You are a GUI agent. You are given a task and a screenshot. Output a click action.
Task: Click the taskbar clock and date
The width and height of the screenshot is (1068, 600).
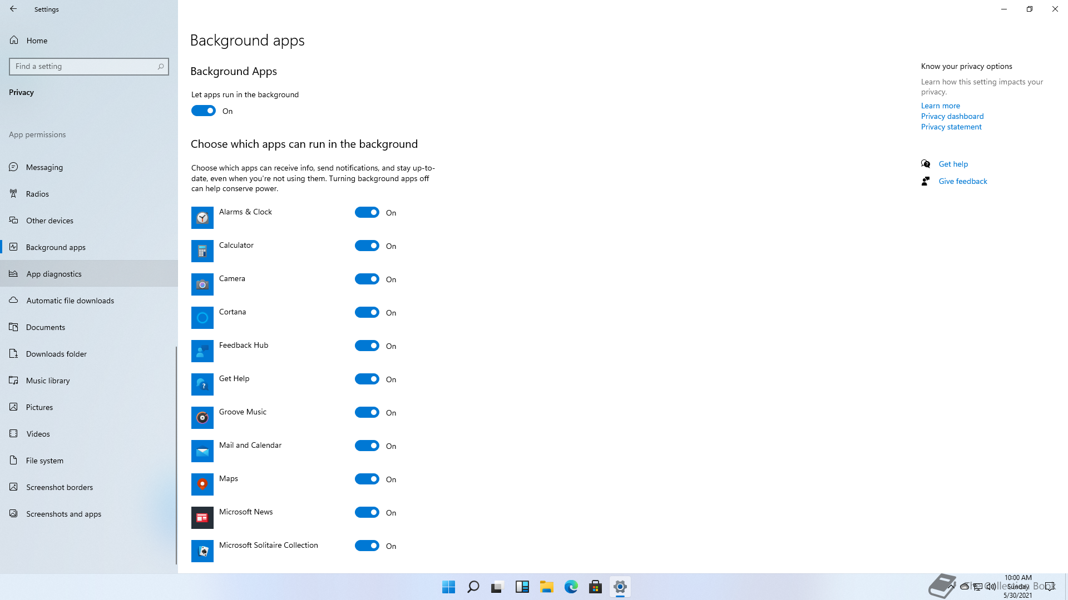click(1018, 586)
